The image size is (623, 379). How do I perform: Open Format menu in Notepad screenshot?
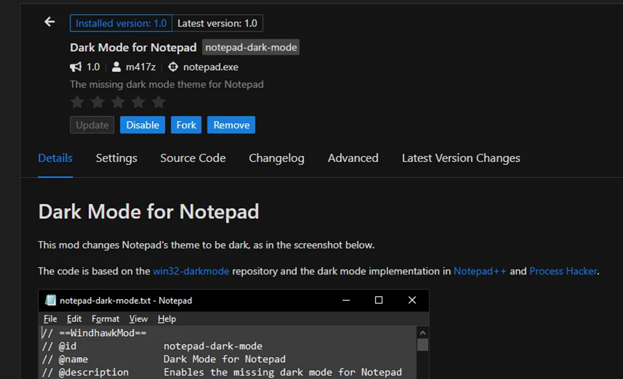click(x=105, y=318)
